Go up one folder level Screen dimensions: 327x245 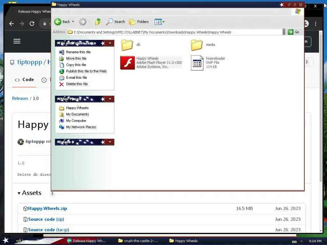point(98,22)
